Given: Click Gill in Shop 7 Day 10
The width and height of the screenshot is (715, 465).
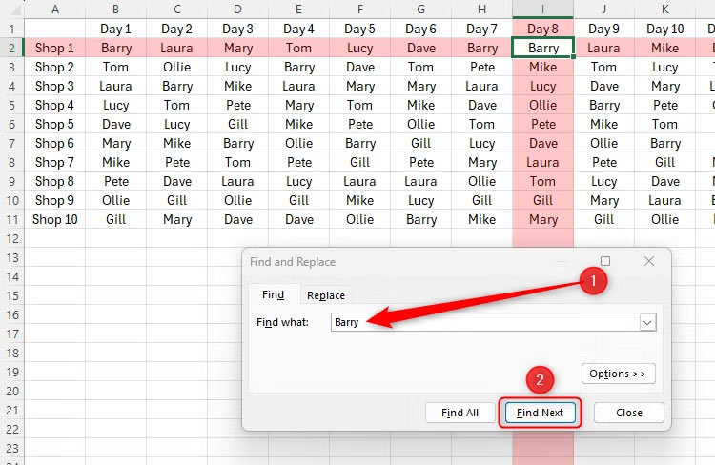Looking at the screenshot, I should click(x=664, y=162).
